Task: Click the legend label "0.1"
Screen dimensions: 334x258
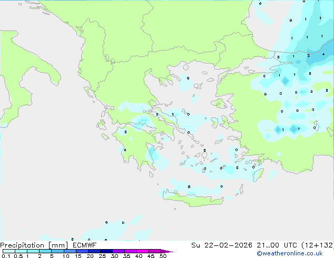Action: pos(6,256)
